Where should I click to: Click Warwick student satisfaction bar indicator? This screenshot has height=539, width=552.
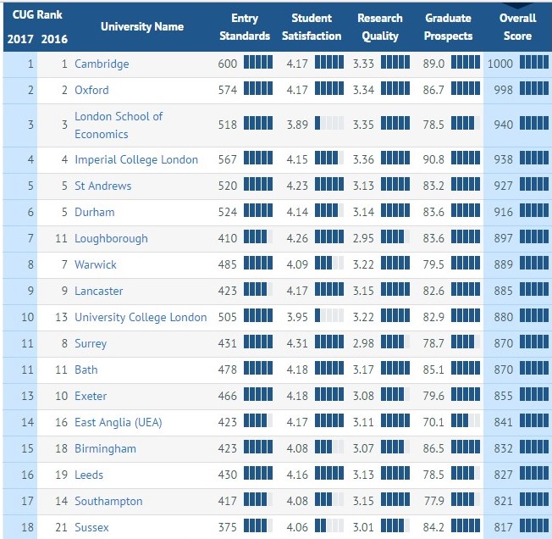329,263
